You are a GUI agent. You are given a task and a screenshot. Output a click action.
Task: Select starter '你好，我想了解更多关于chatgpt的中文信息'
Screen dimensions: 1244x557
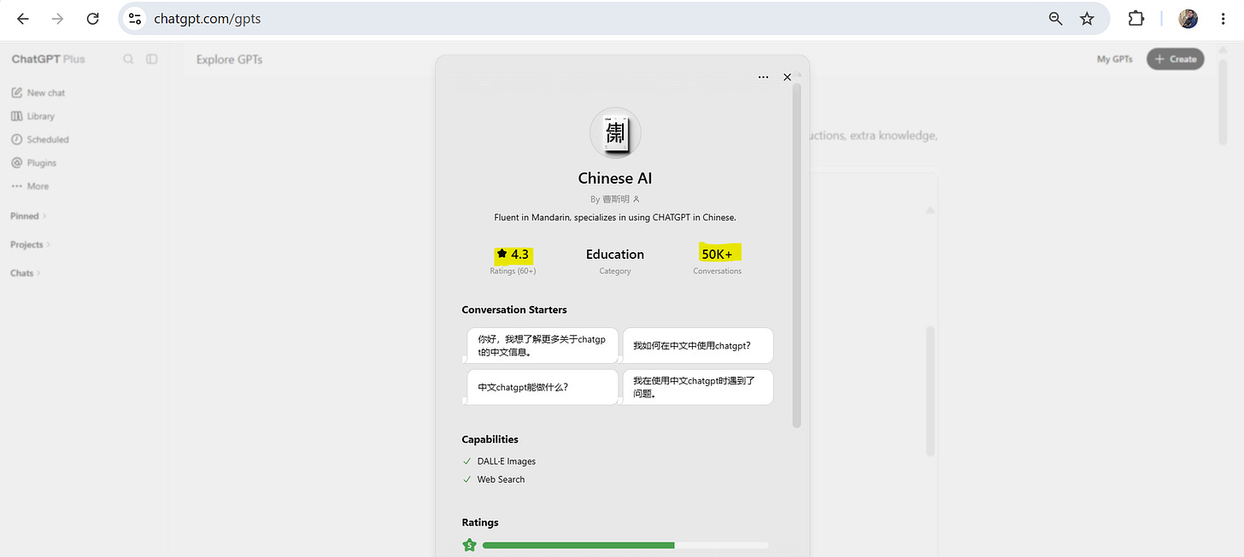[541, 345]
